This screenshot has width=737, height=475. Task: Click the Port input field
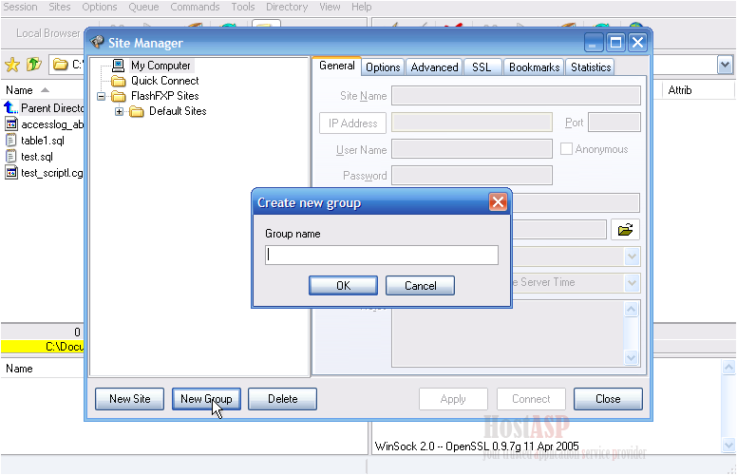point(614,123)
